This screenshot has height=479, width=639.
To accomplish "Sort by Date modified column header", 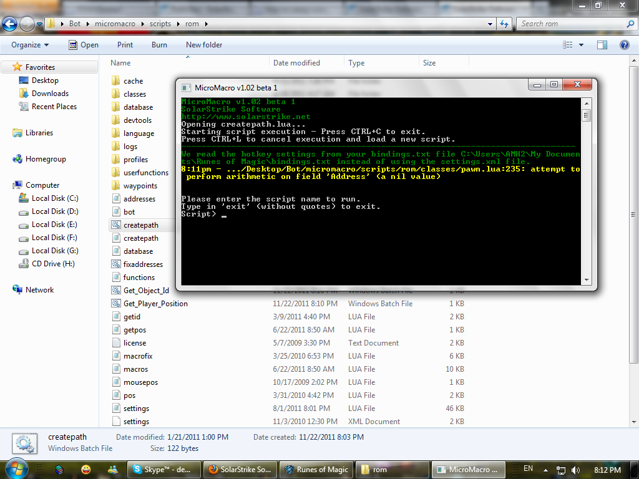I will (x=296, y=63).
